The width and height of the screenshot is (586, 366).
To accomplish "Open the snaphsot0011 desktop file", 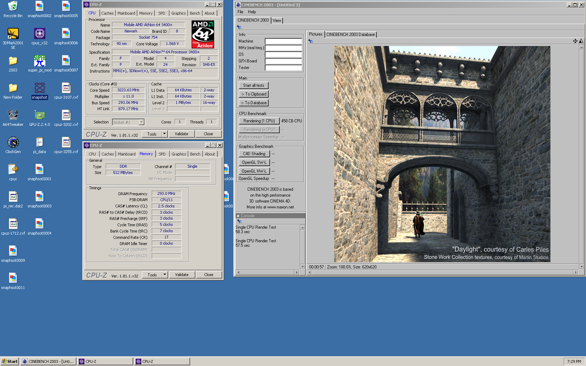I will point(13,281).
